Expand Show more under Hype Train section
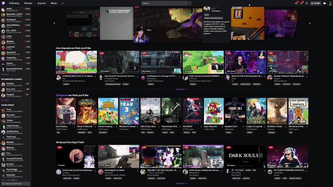The width and height of the screenshot is (333, 187). [182, 183]
